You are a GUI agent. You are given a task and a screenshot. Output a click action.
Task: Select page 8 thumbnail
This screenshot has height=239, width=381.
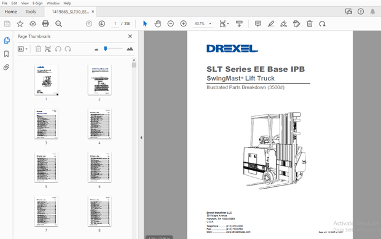point(100,211)
